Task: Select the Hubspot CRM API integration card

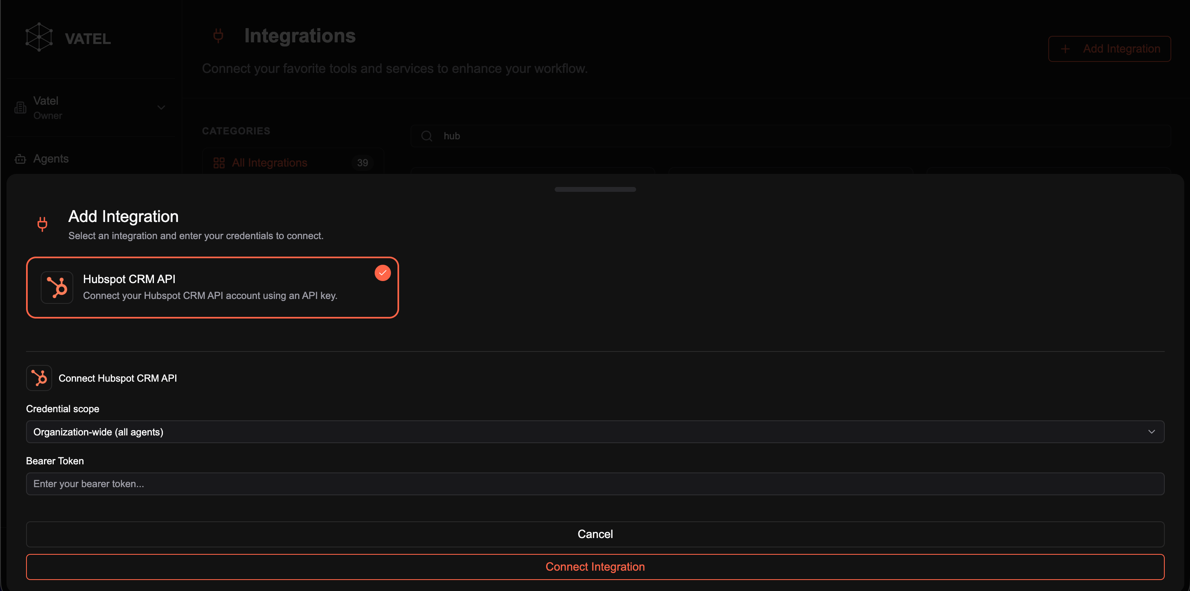Action: (213, 288)
